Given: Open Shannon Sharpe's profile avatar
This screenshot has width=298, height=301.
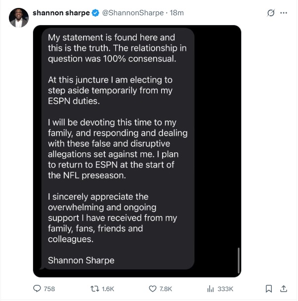Looking at the screenshot, I should 18,17.
